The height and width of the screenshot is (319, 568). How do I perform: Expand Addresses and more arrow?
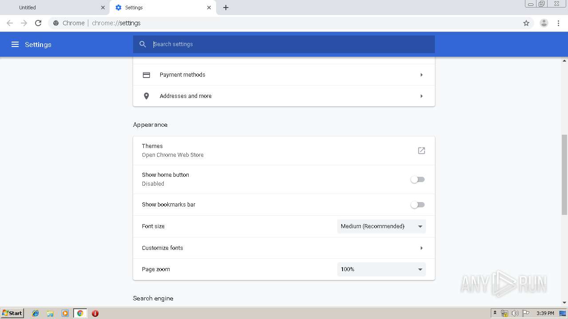pyautogui.click(x=422, y=96)
